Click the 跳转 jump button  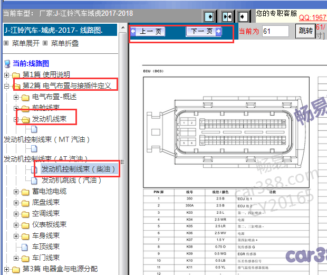point(305,31)
